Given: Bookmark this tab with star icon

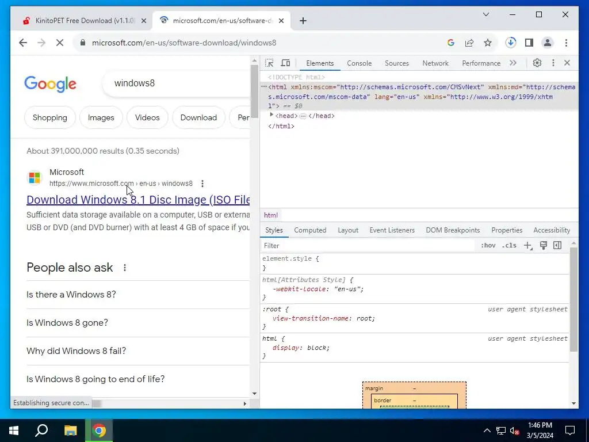Looking at the screenshot, I should [x=488, y=43].
